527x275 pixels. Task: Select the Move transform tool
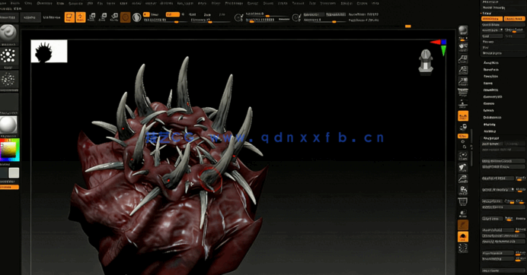[91, 17]
